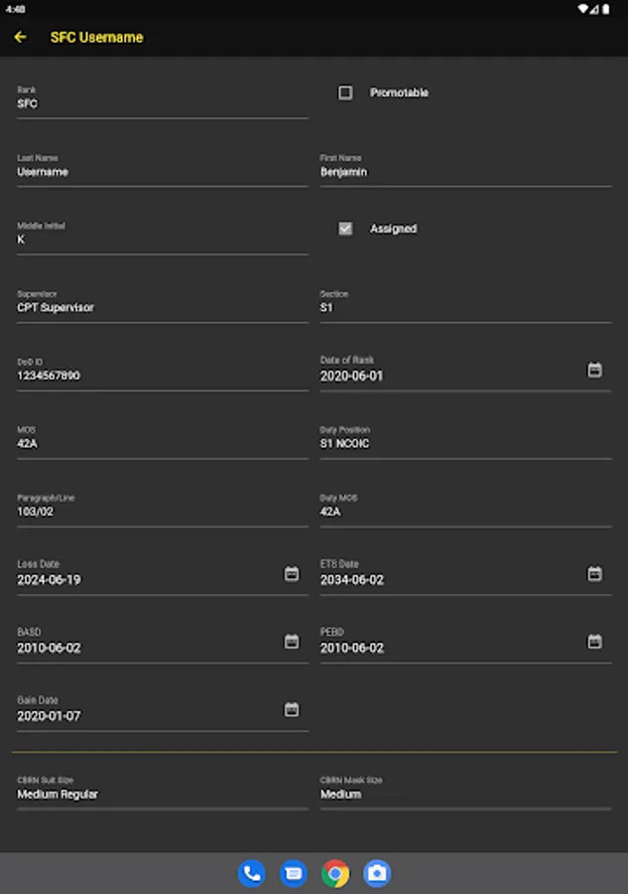This screenshot has height=894, width=628.
Task: Tap the back arrow icon
Action: [20, 38]
